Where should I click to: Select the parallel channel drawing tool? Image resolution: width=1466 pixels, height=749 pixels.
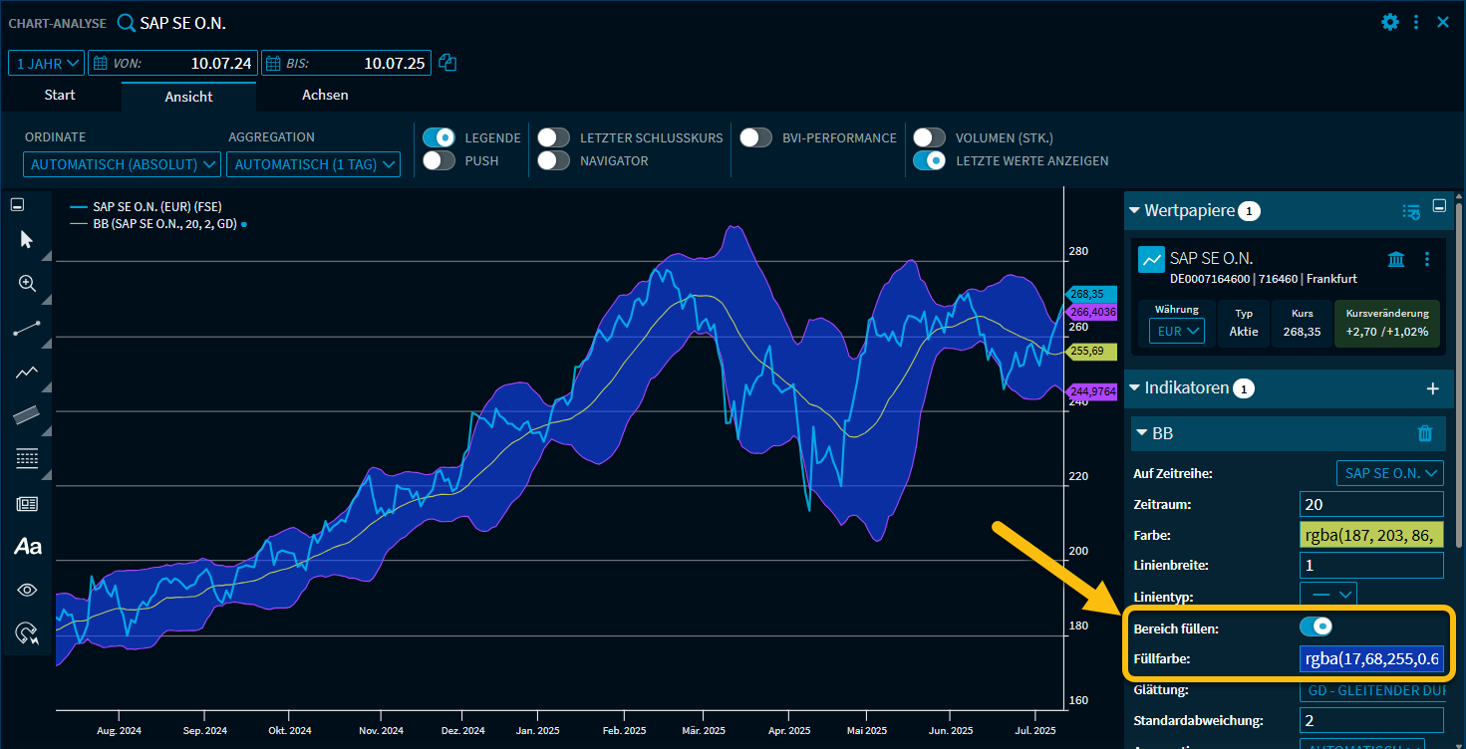27,415
